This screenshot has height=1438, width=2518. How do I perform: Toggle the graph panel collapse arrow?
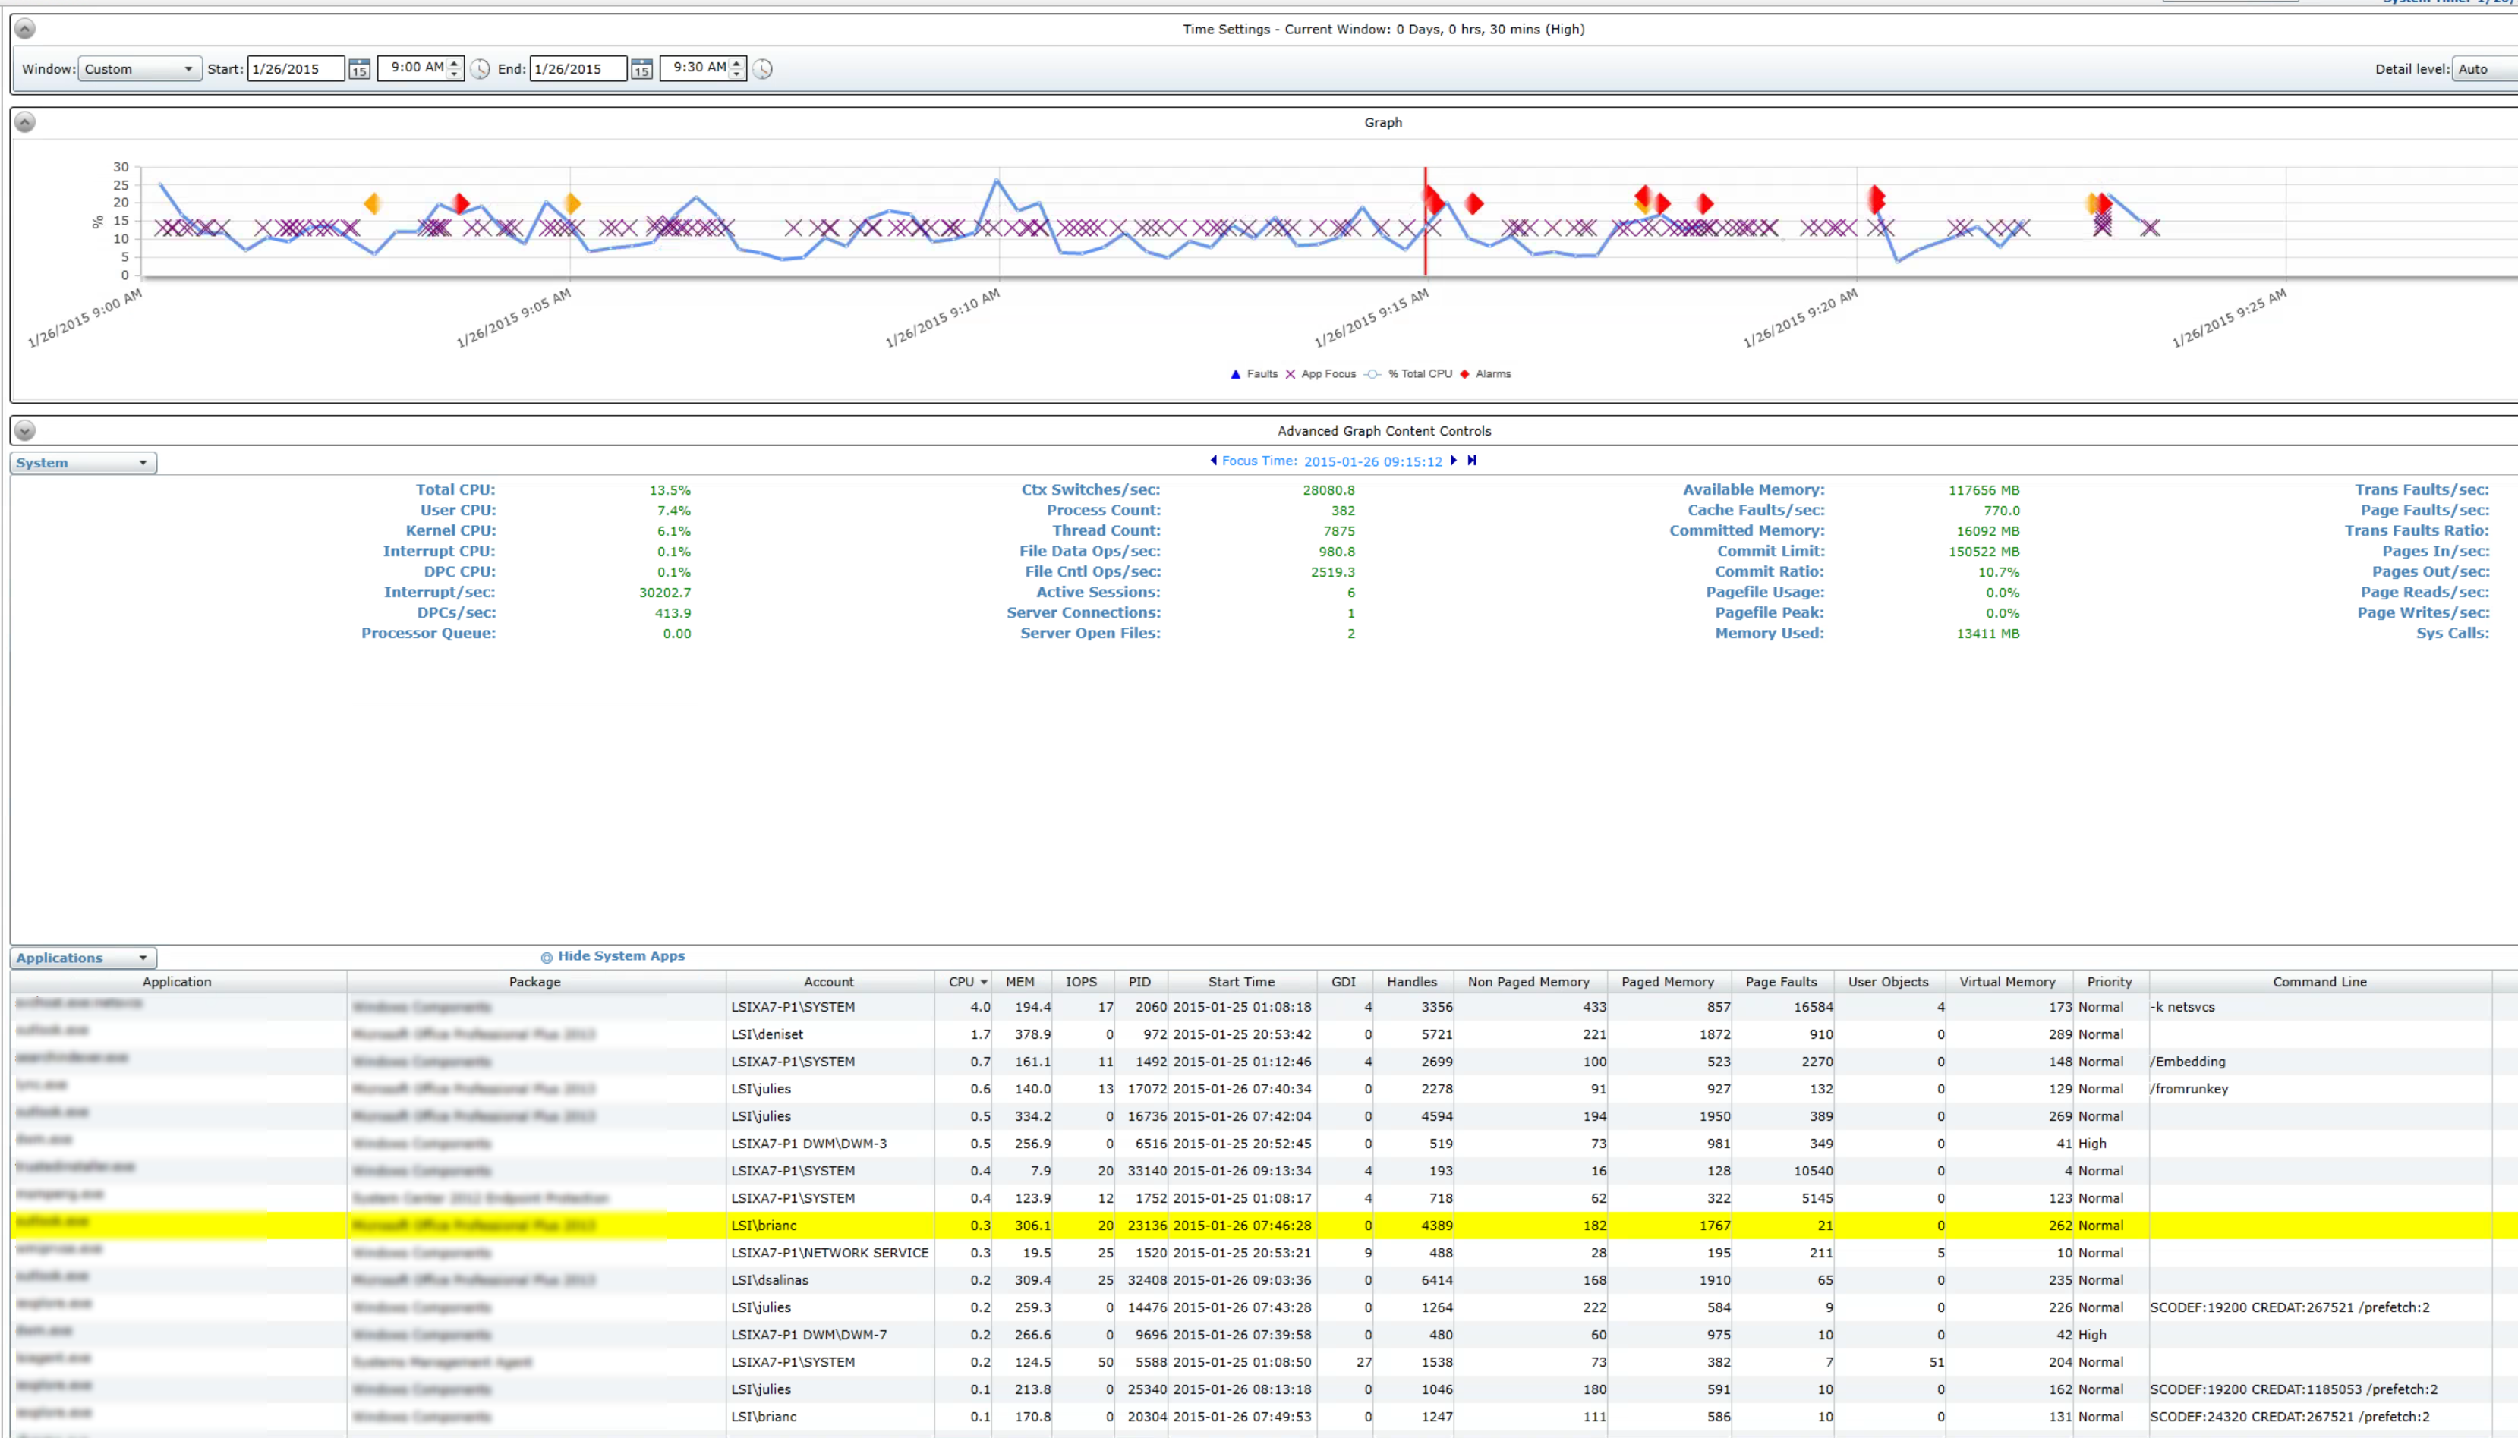24,121
